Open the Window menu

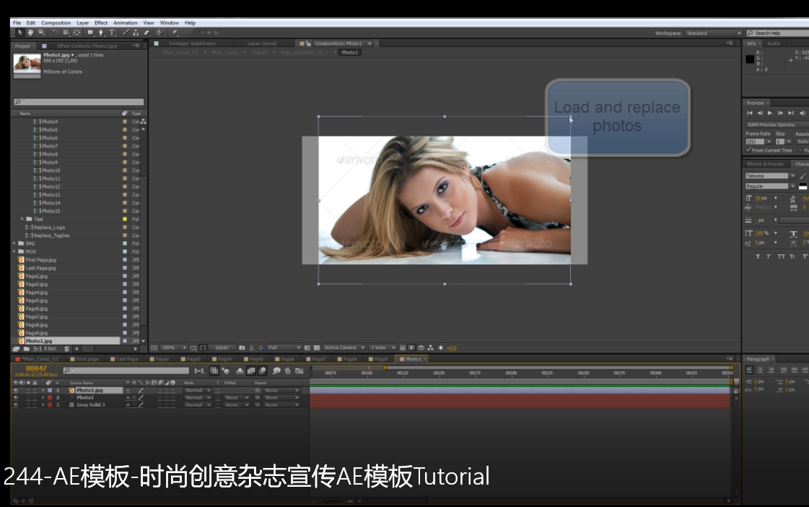(169, 22)
